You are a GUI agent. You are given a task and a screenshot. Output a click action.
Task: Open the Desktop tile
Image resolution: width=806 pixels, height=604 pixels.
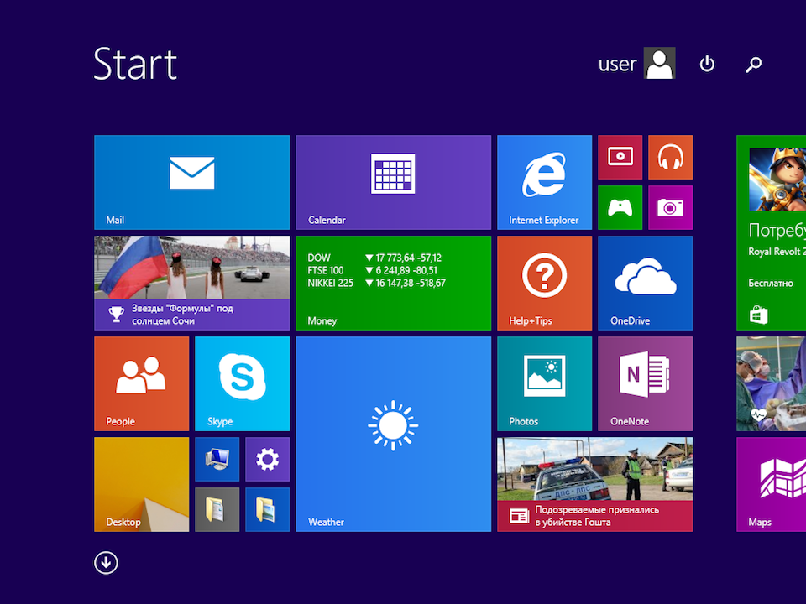click(141, 484)
